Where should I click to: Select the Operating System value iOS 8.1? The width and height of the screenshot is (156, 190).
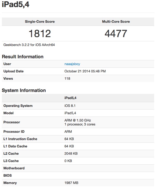click(70, 106)
